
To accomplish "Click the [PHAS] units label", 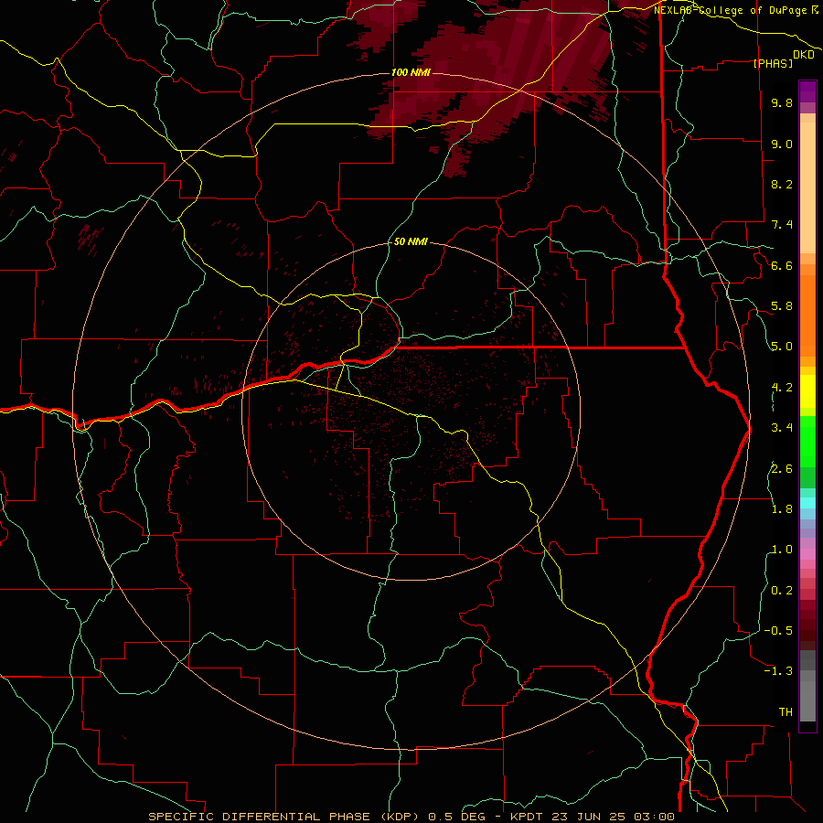I will 773,64.
